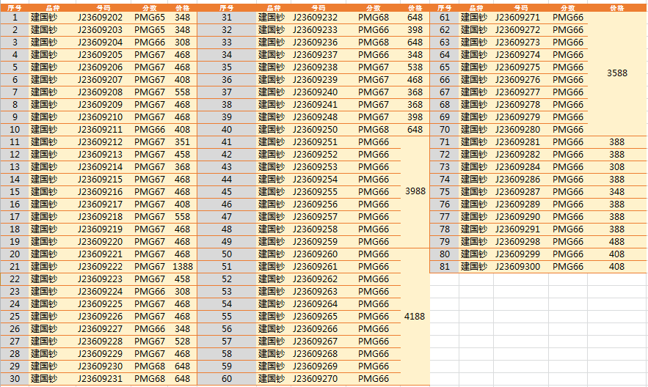The image size is (648, 387).
Task: Click the 序号 header in leftmost table
Action: click(x=15, y=7)
